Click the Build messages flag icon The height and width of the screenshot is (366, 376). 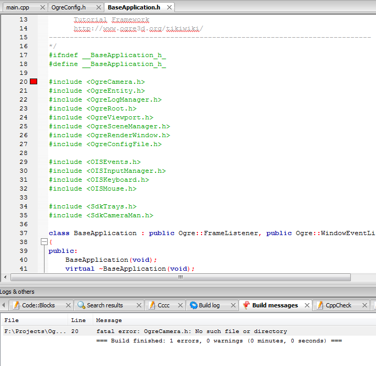[246, 305]
